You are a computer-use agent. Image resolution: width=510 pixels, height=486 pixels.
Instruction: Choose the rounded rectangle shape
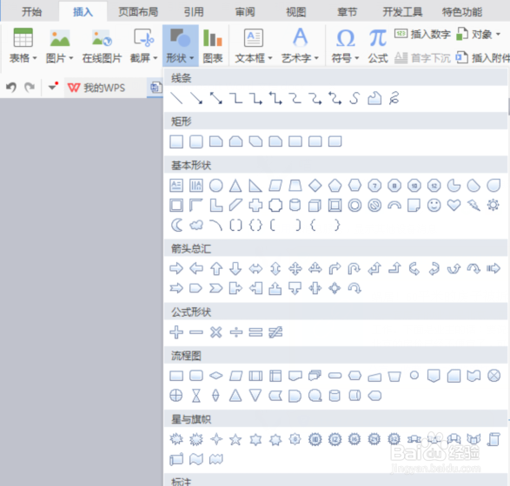pos(196,142)
